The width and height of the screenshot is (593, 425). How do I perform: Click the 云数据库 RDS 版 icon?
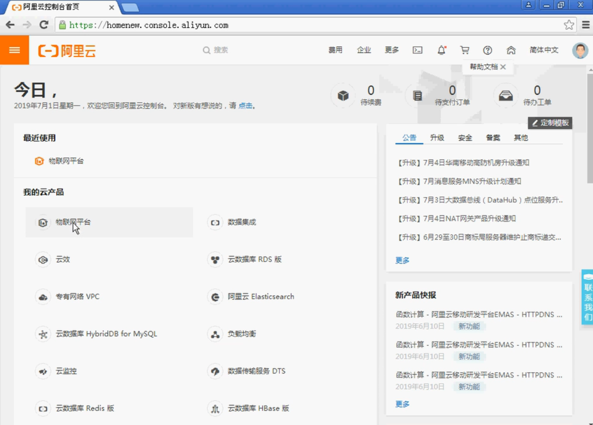click(x=215, y=260)
